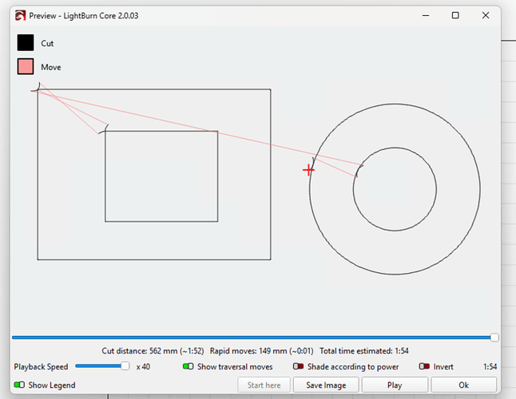Click the 'Playback Speed' label

click(41, 366)
